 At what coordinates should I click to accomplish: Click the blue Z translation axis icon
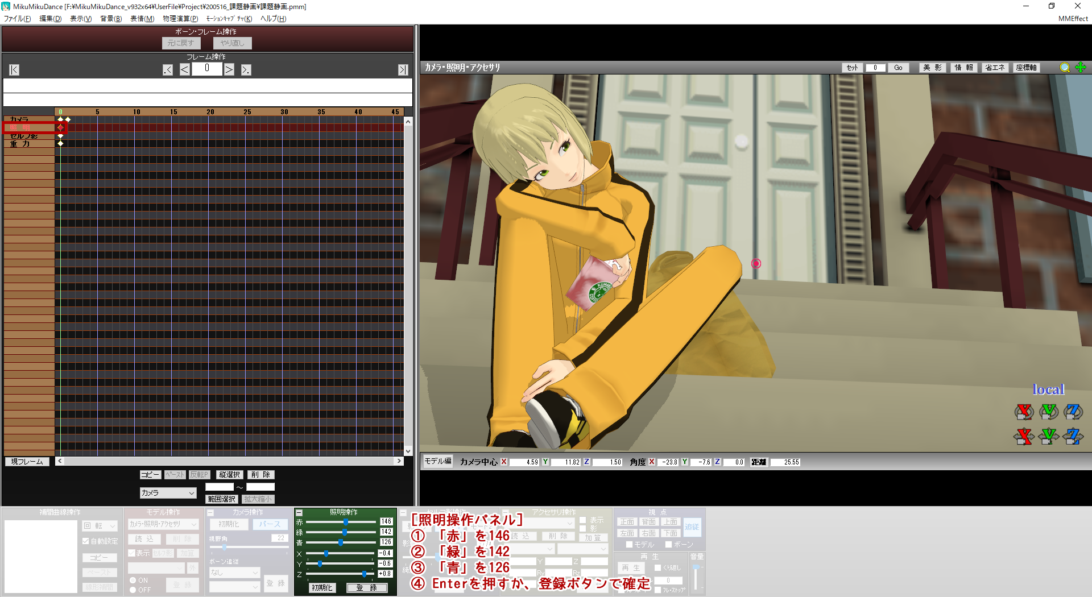click(x=1073, y=437)
